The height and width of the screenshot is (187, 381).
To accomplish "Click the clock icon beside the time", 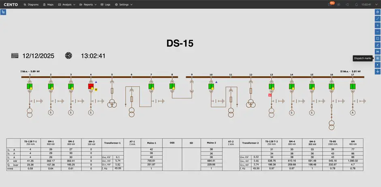I will pos(68,55).
